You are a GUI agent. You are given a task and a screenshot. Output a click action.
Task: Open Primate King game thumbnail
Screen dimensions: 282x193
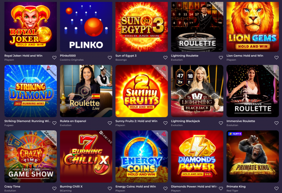(x=253, y=157)
